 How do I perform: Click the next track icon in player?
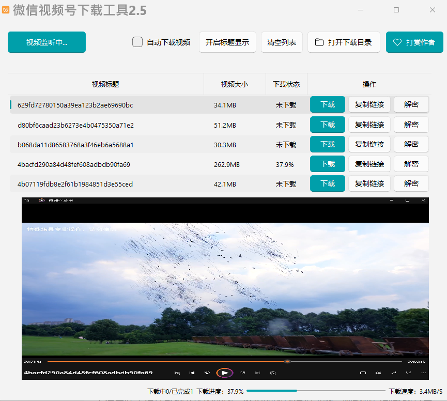(x=257, y=373)
